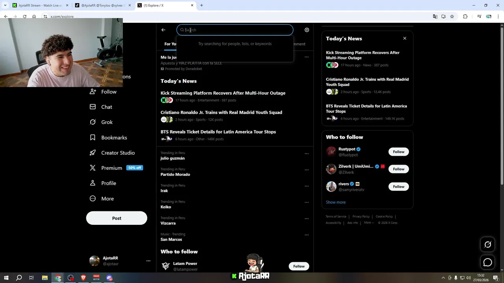Image resolution: width=504 pixels, height=283 pixels.
Task: Open more options for San Marcos trend
Action: pos(306,235)
